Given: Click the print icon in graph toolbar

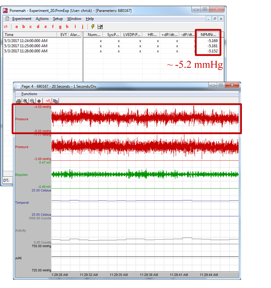Looking at the screenshot, I should [x=19, y=100].
